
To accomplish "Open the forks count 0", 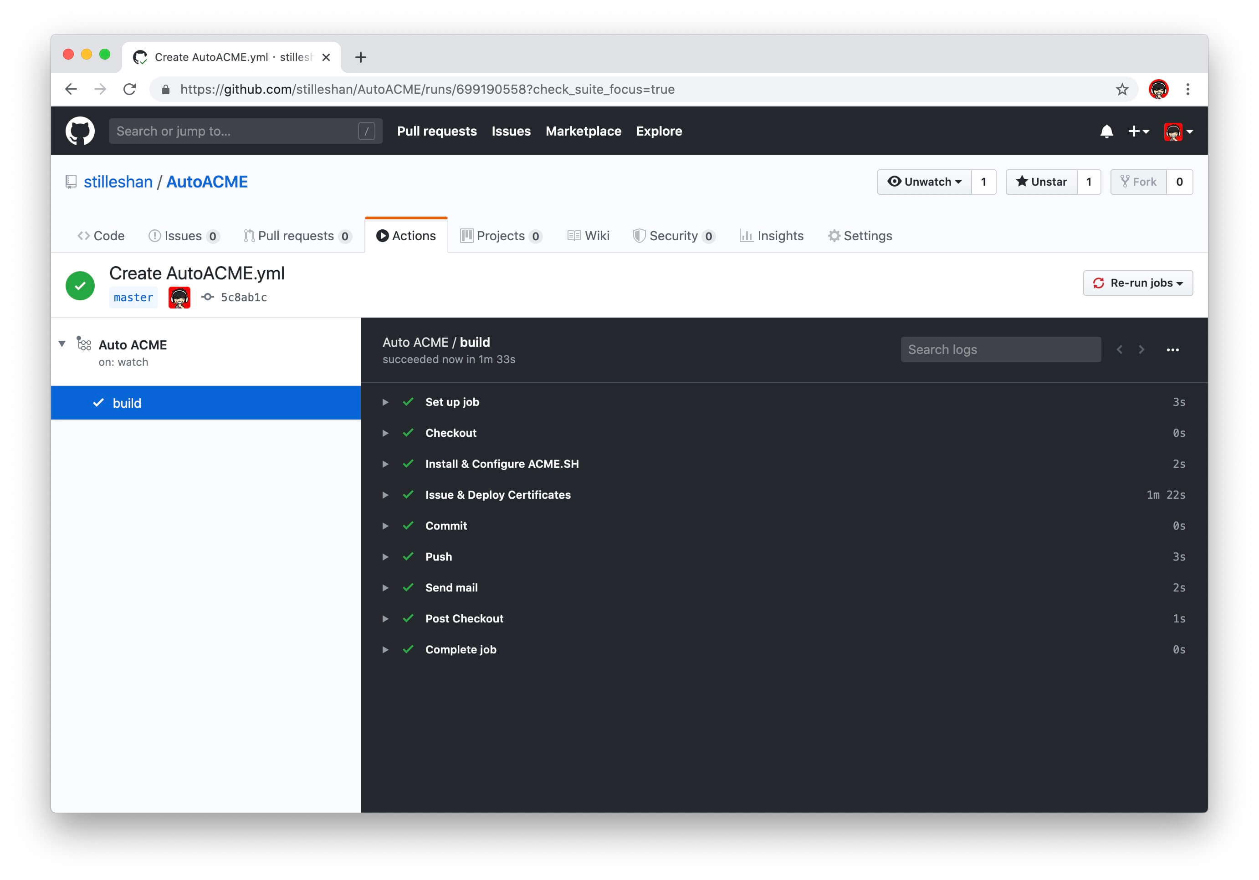I will pos(1179,182).
